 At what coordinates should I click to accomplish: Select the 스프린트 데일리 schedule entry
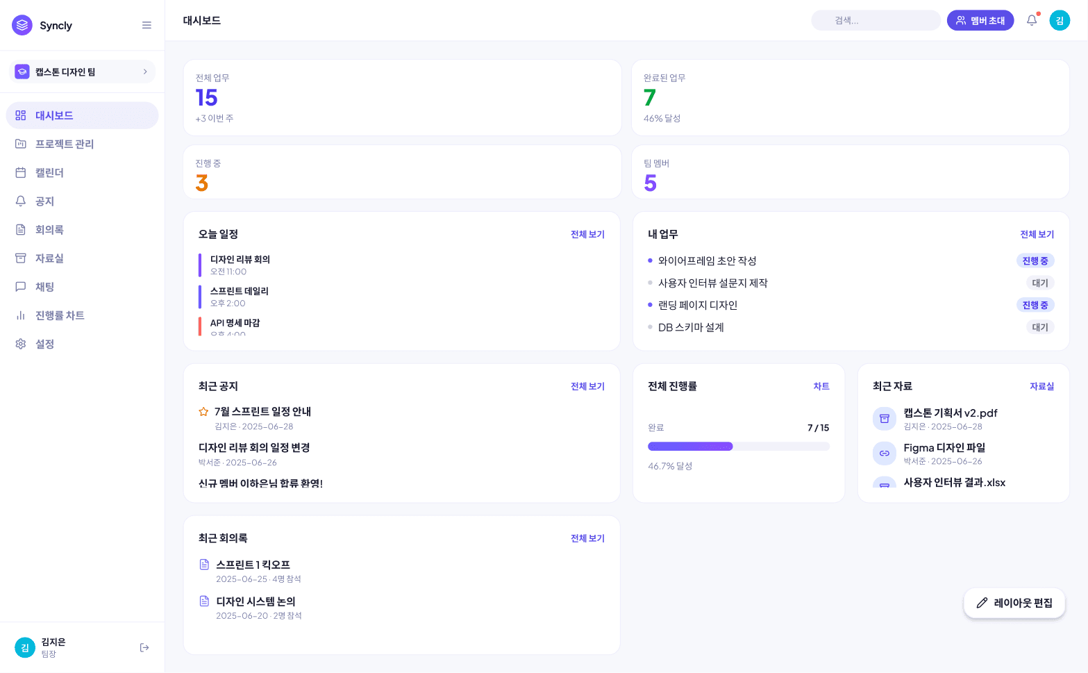[401, 297]
